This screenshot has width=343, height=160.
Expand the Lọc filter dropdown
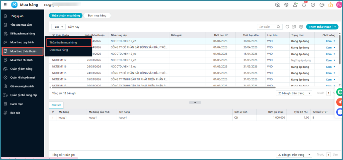pos(59,27)
